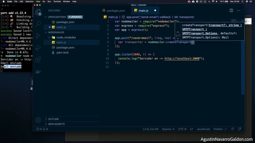The width and height of the screenshot is (255, 143).
Task: Select yarn.lock file in explorer
Action: coord(72,52)
